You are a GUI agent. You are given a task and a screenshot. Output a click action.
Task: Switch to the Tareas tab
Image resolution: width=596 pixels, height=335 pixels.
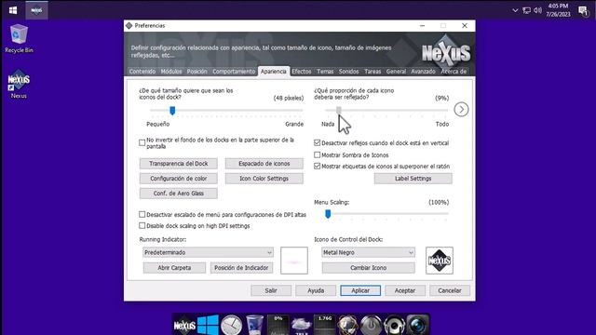coord(372,72)
